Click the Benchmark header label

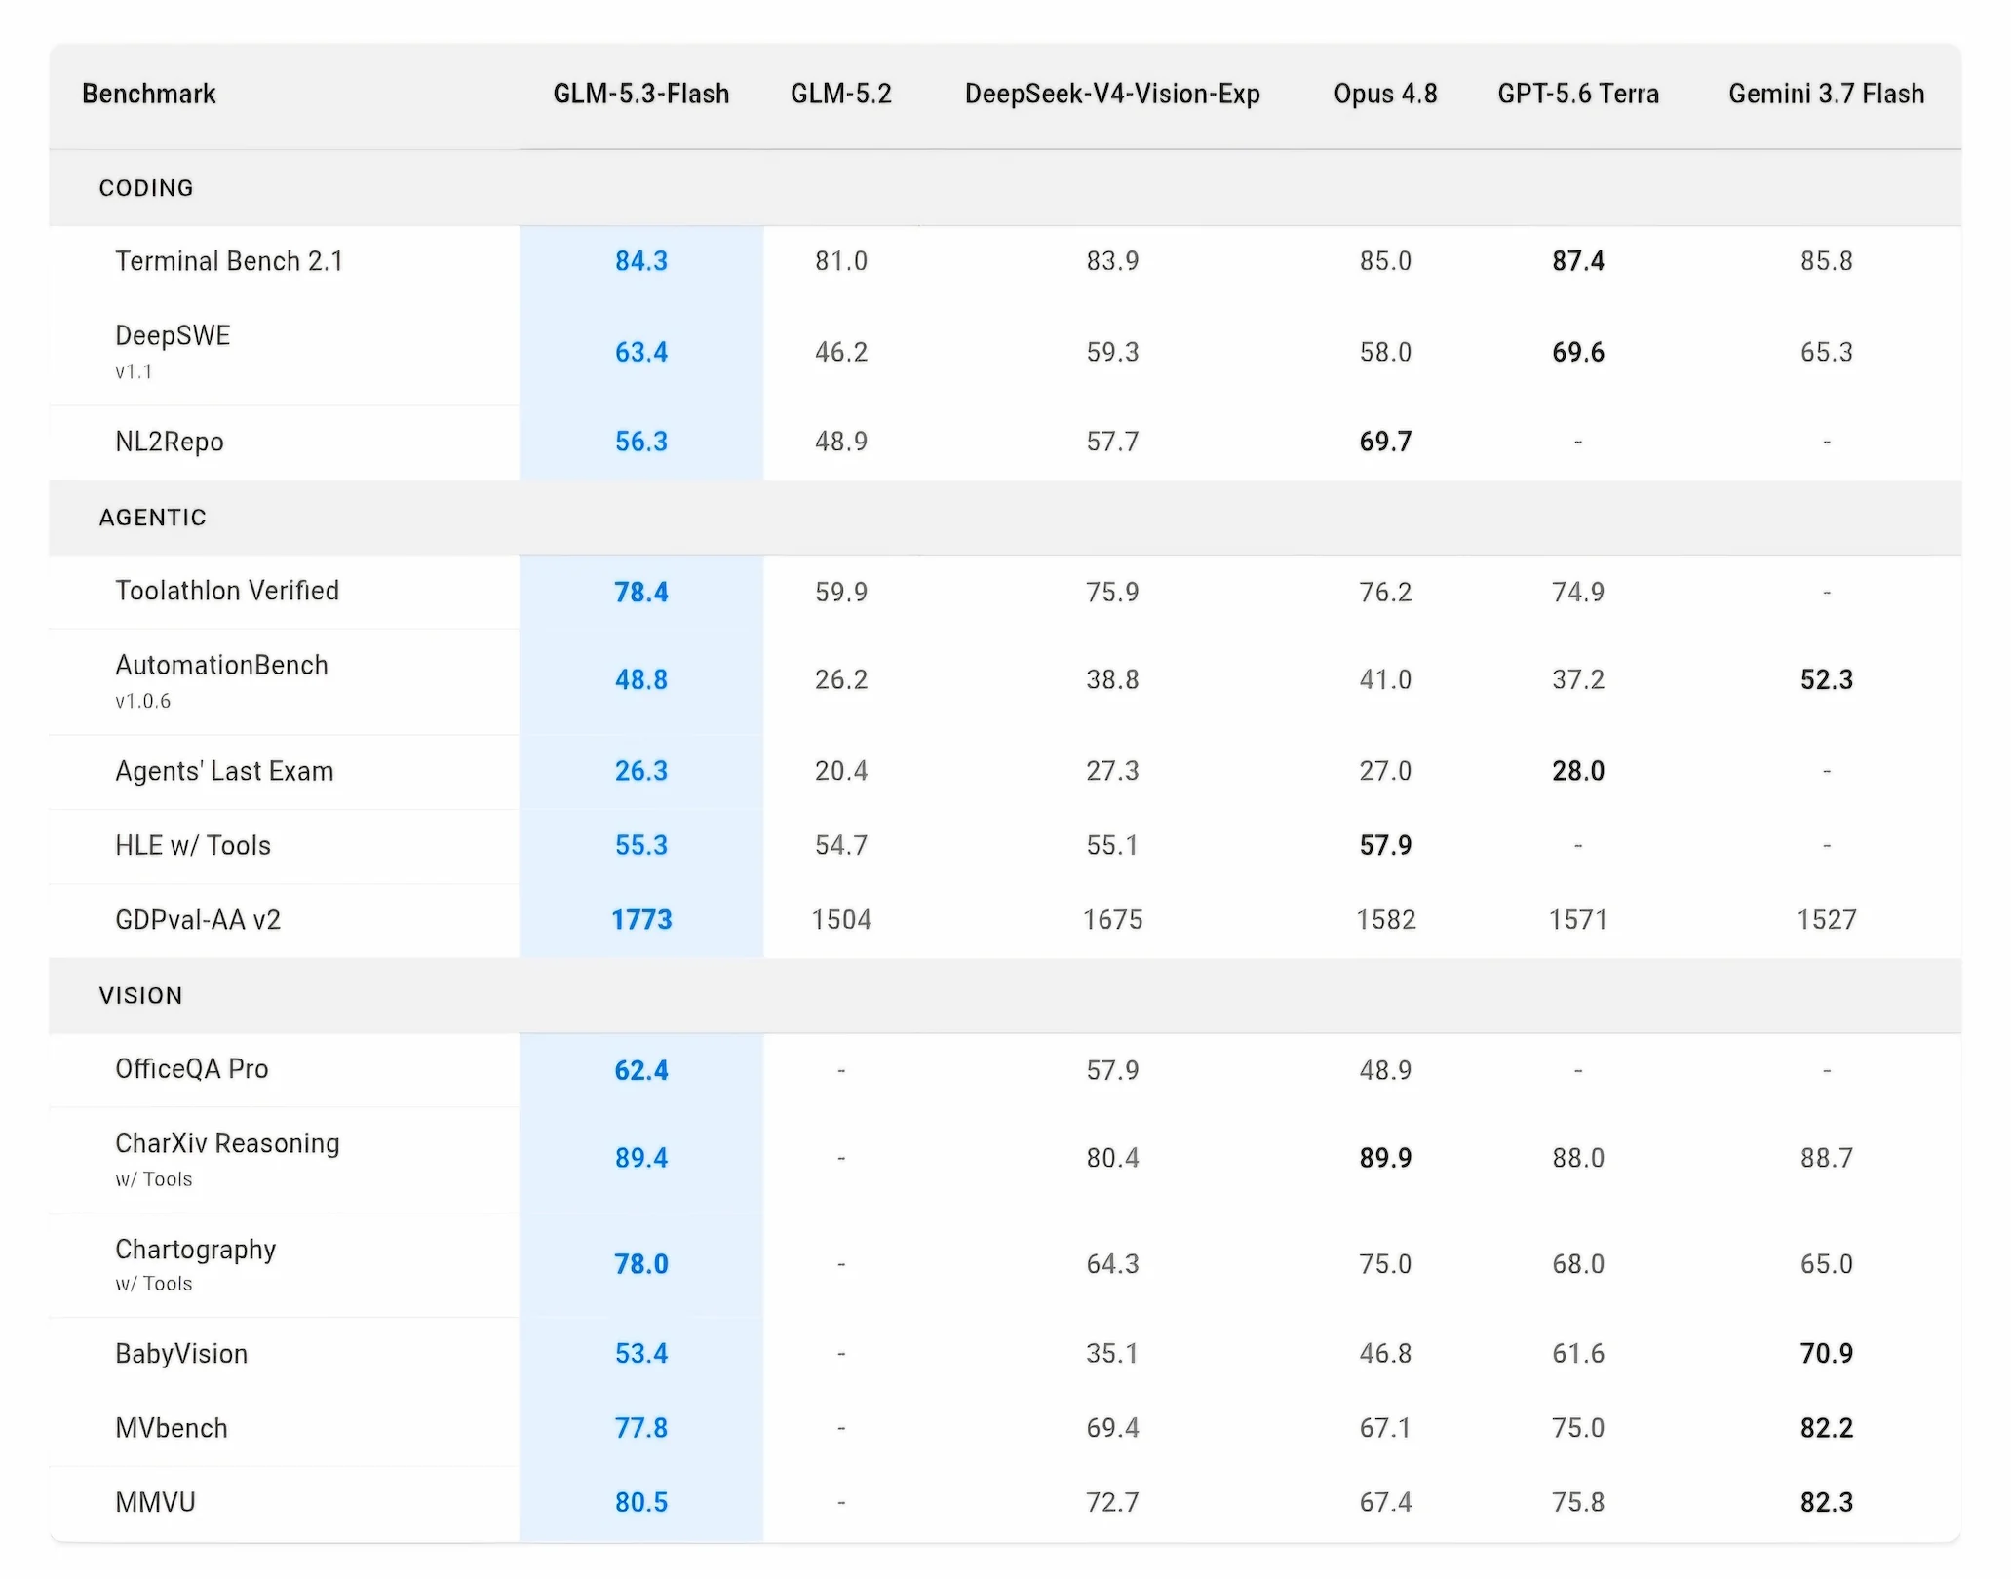(149, 94)
